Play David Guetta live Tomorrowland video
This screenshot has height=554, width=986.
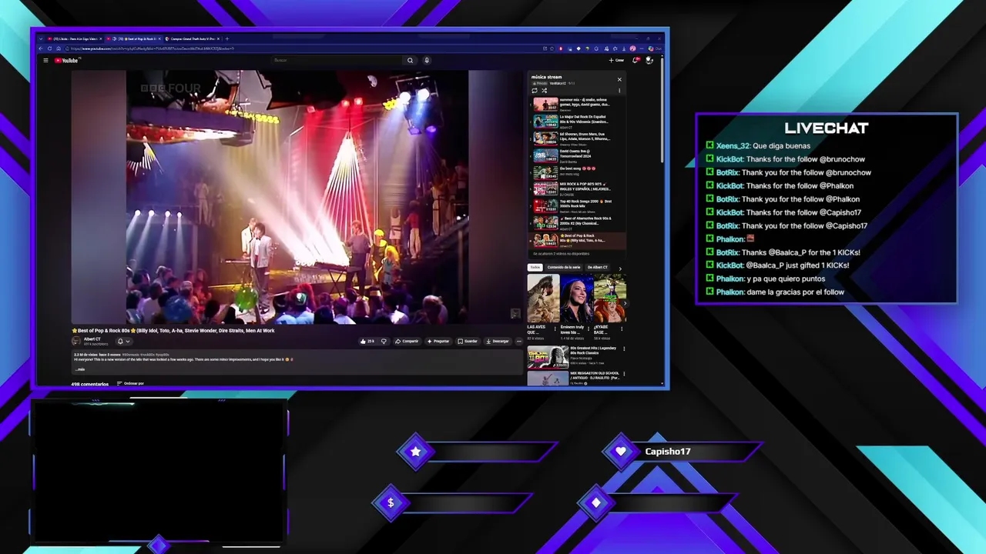[579, 155]
